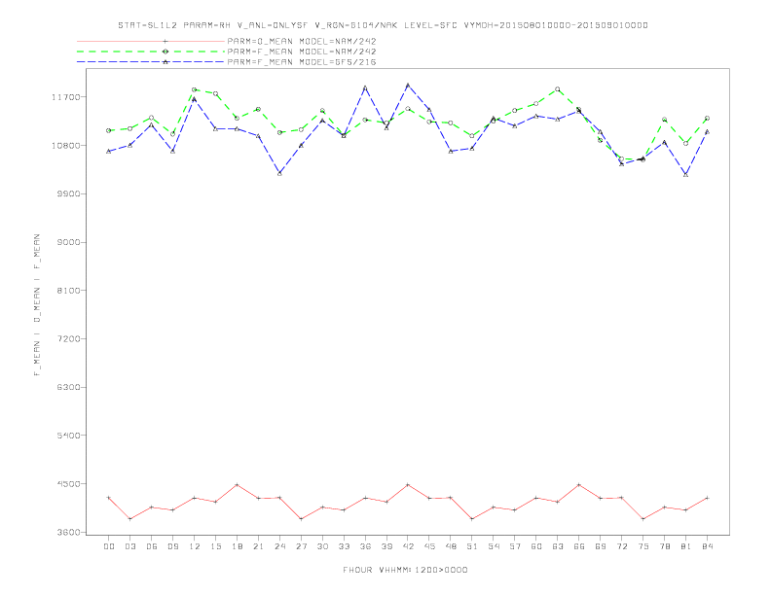Viewport: 771px width, 595px height.
Task: Click y-axis tick label 10800
Action: (65, 146)
